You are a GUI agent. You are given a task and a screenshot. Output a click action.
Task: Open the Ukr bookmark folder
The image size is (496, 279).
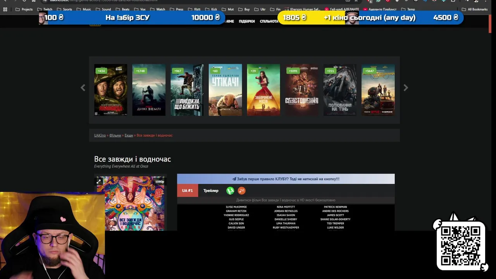point(260,9)
